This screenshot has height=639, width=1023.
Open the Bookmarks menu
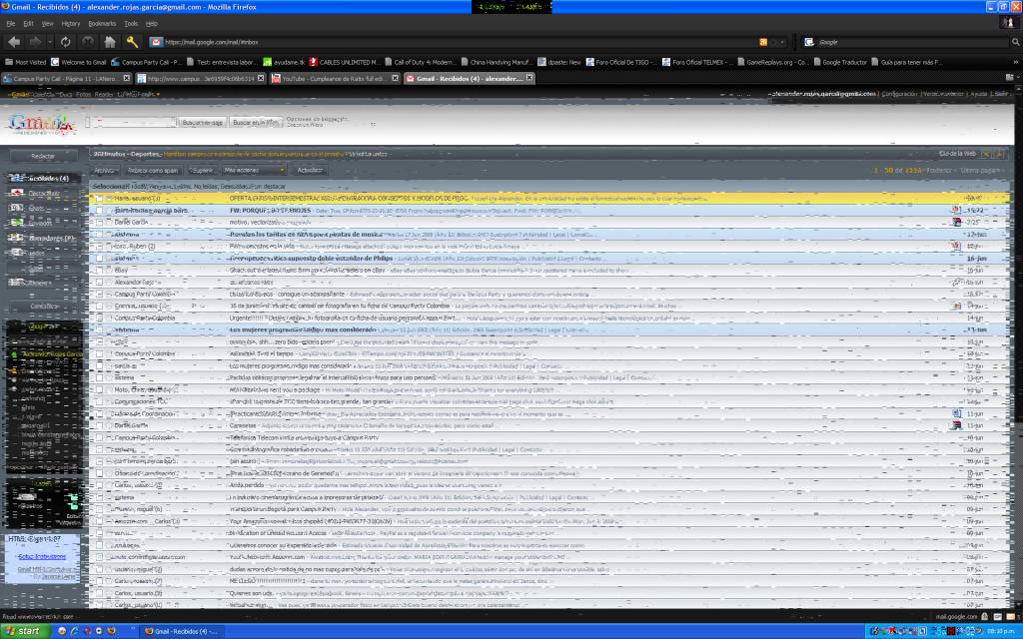coord(102,24)
